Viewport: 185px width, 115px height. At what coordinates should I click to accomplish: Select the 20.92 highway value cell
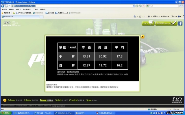pos(103,56)
